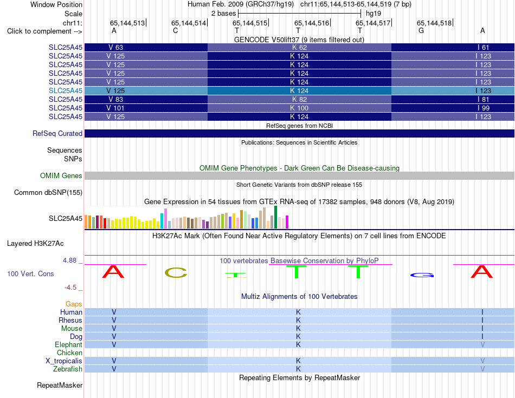
Task: Click the "Click to complement -->" label
Action: (44, 31)
